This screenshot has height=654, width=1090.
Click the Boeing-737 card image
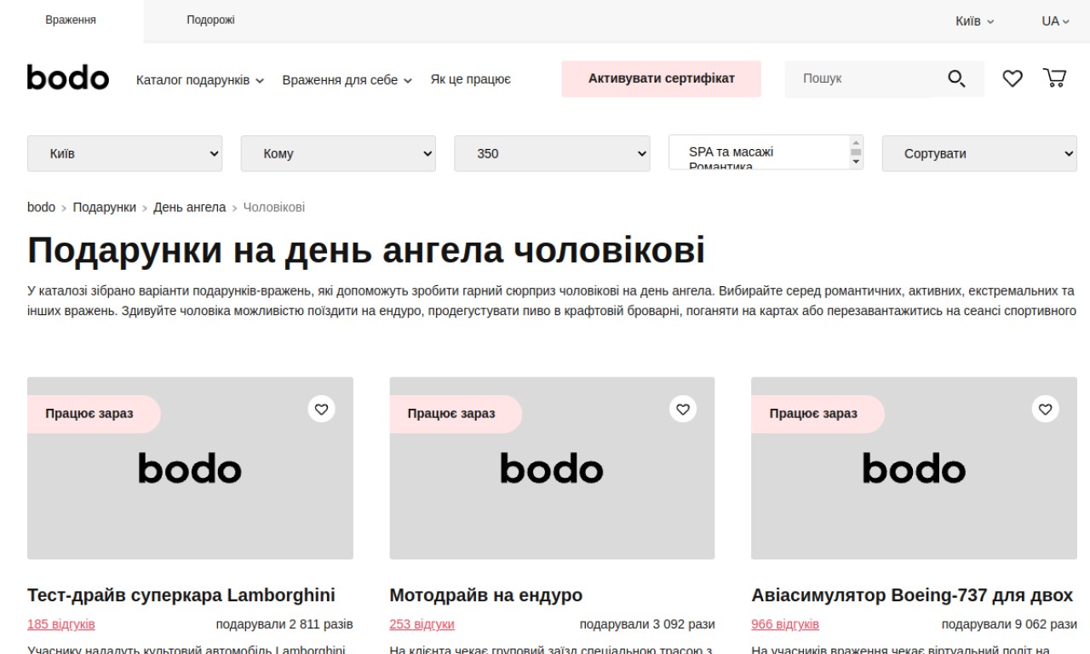click(914, 468)
